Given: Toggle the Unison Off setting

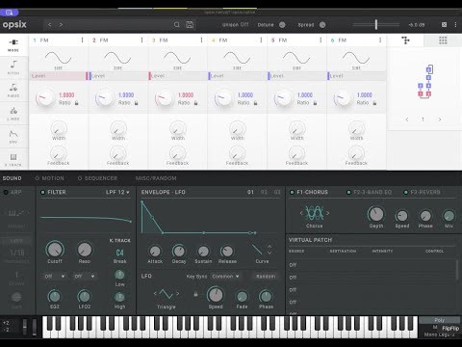Looking at the screenshot, I should (x=236, y=24).
